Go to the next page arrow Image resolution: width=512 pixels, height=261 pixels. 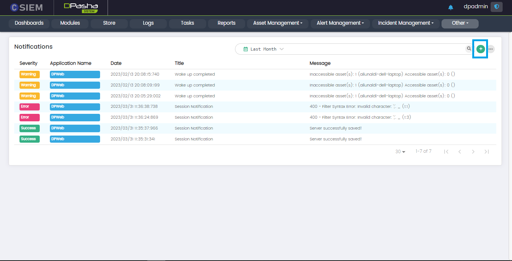coord(473,152)
